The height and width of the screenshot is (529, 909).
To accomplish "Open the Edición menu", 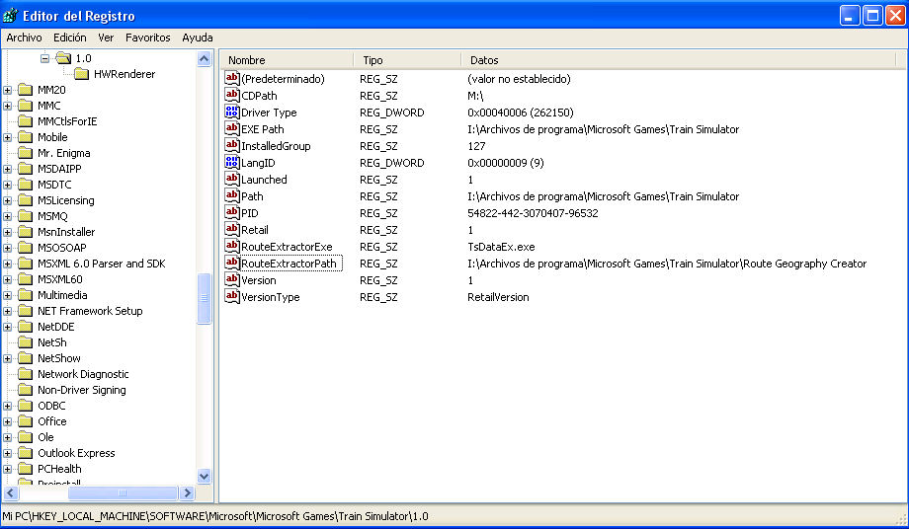I will [70, 38].
